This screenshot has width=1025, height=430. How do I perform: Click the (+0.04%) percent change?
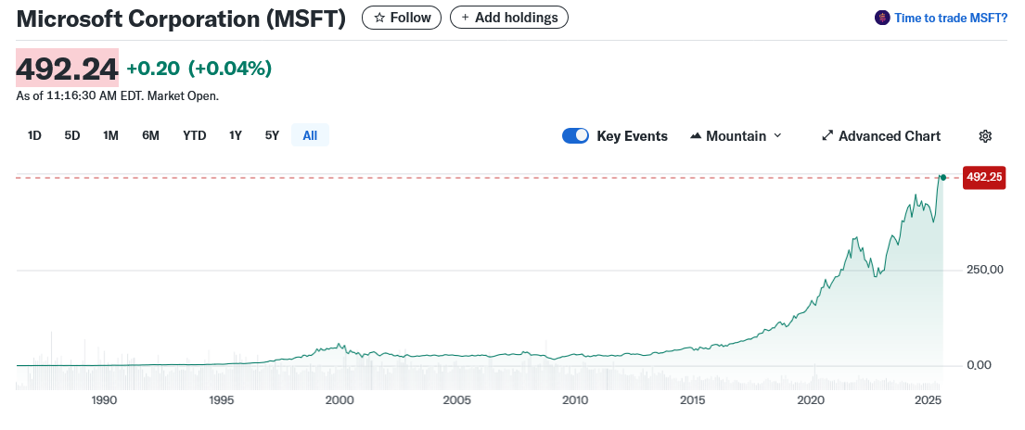230,68
